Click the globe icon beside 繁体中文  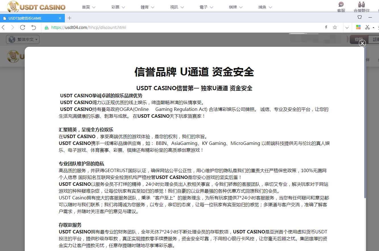pos(12,39)
